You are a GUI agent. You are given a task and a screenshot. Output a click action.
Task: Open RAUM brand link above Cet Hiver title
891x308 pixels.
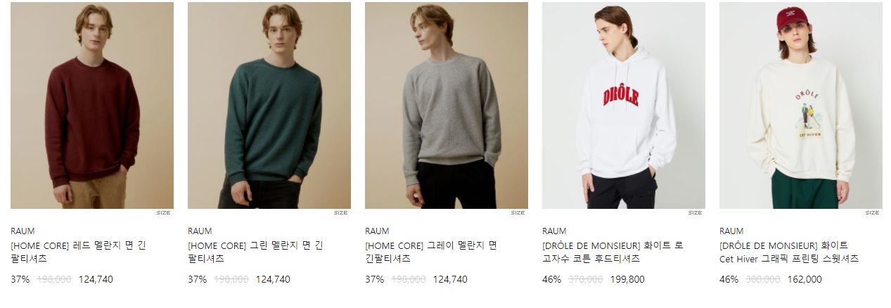[731, 231]
